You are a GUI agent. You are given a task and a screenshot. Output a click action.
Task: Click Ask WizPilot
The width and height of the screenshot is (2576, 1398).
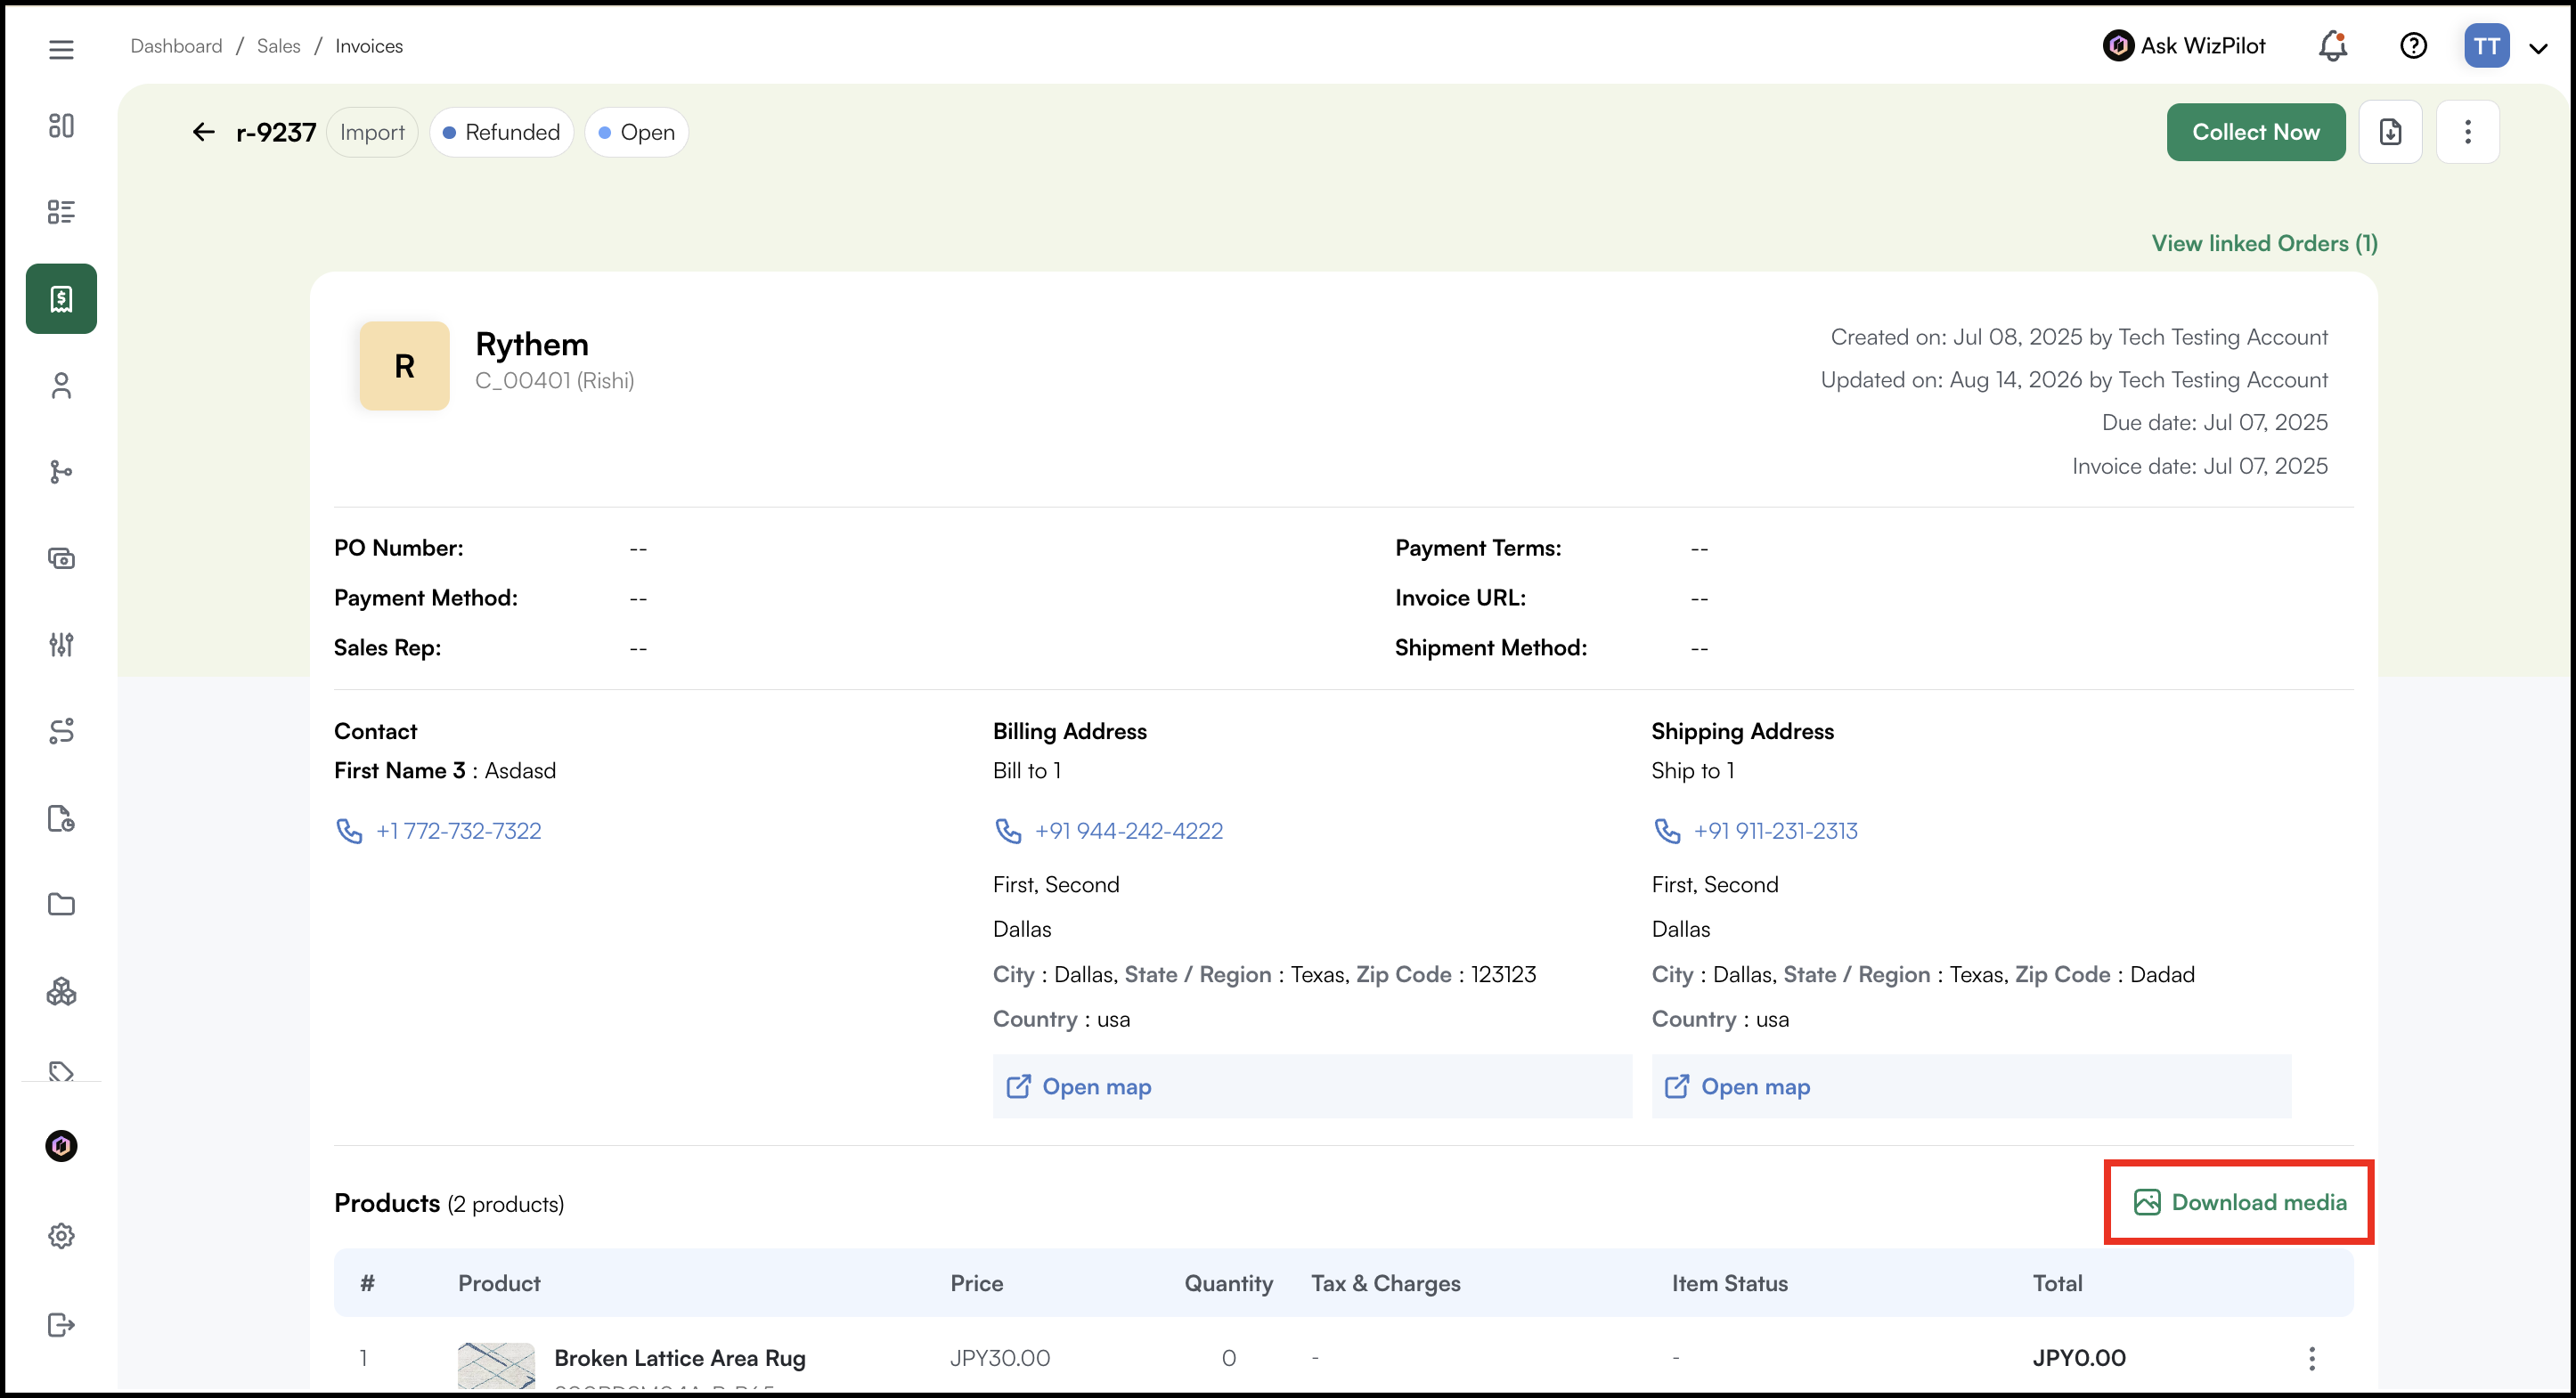[2184, 46]
